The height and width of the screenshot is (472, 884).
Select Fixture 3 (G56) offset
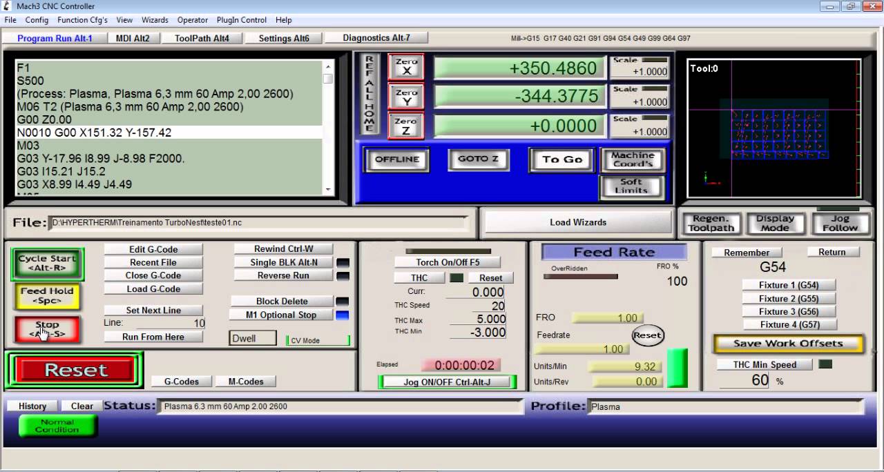point(789,311)
